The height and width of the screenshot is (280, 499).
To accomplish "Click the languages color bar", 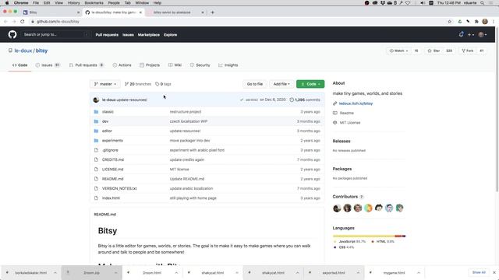I will 369,236.
